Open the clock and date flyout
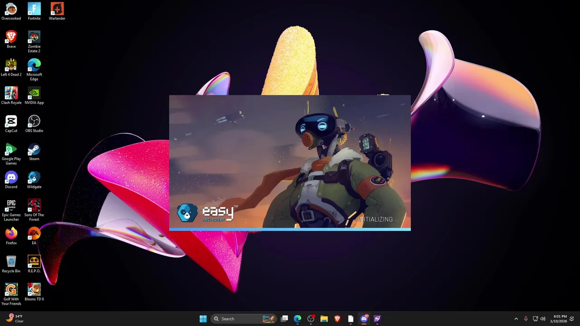The height and width of the screenshot is (326, 580). pyautogui.click(x=558, y=319)
